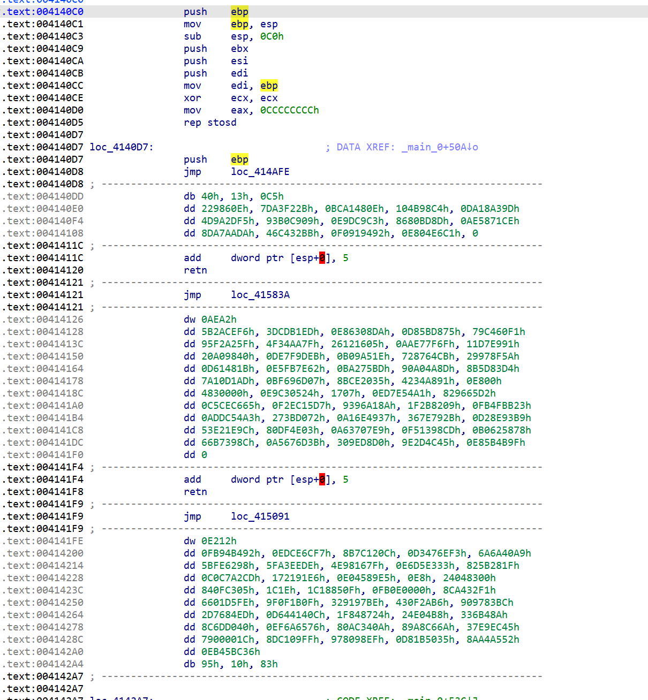The image size is (648, 700).
Task: Click the dw 0AEA2h data value
Action: (x=218, y=319)
